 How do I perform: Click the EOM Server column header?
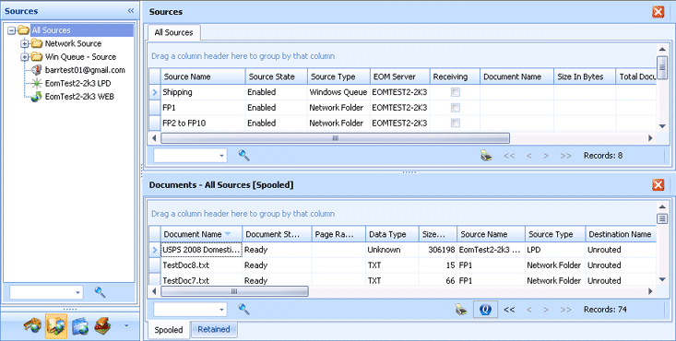[399, 76]
